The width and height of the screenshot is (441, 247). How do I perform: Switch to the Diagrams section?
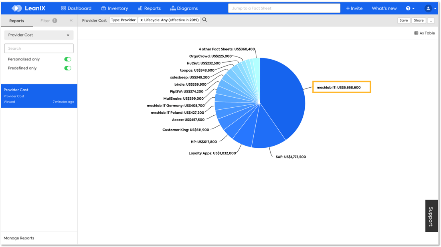[x=184, y=8]
